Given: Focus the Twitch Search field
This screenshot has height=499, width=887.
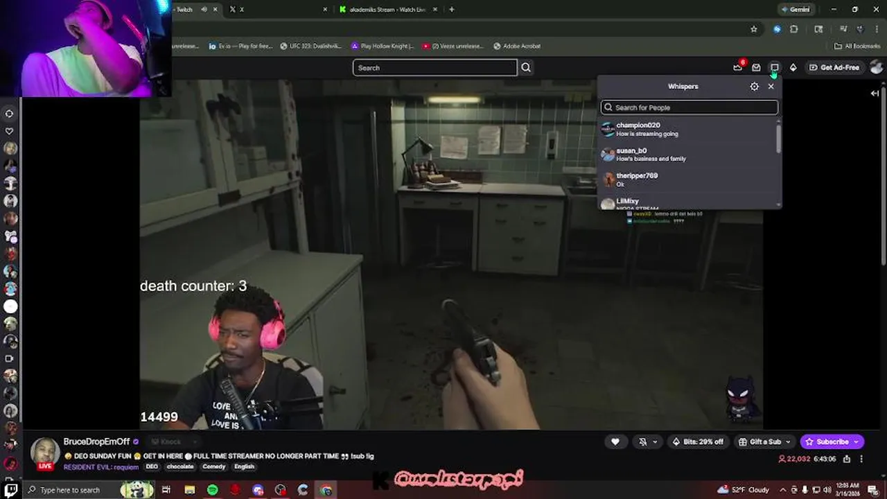Looking at the screenshot, I should tap(434, 67).
